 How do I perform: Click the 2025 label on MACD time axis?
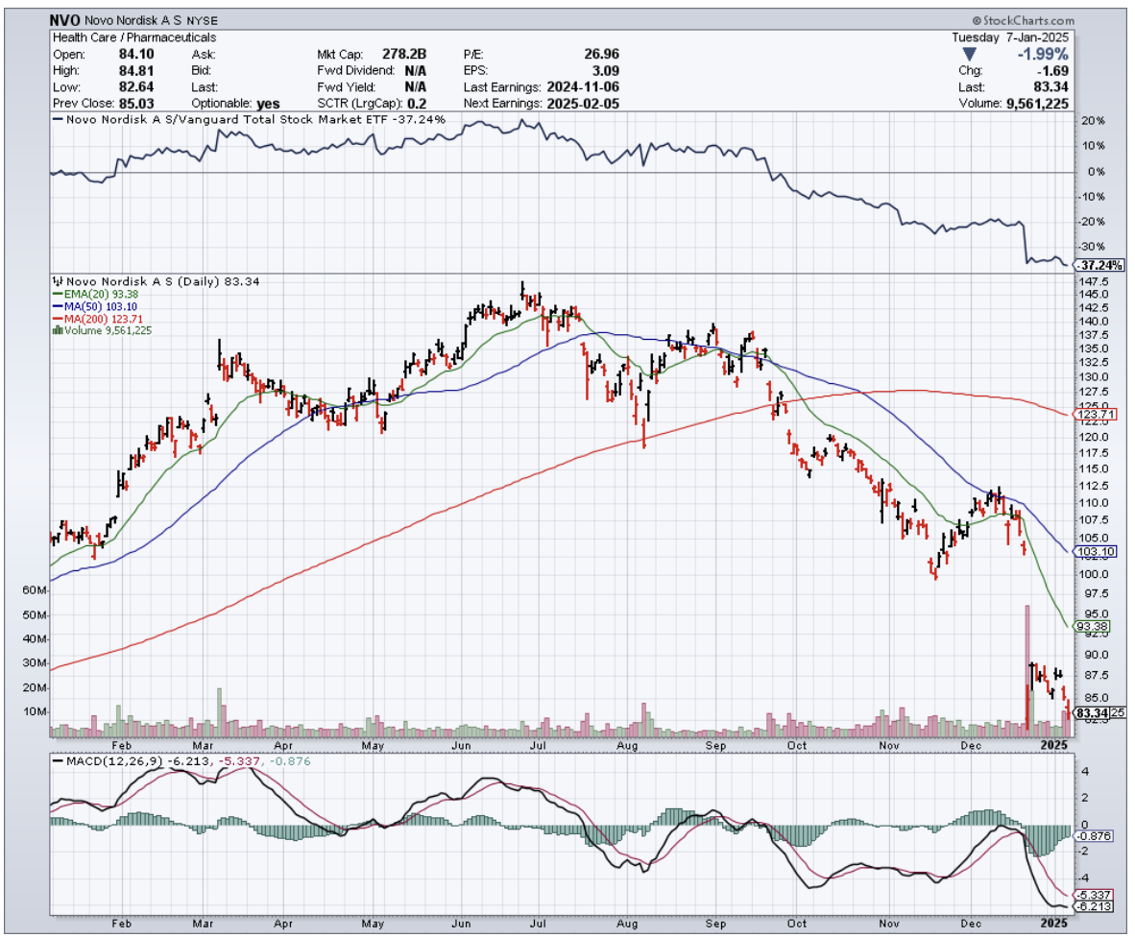click(1053, 922)
